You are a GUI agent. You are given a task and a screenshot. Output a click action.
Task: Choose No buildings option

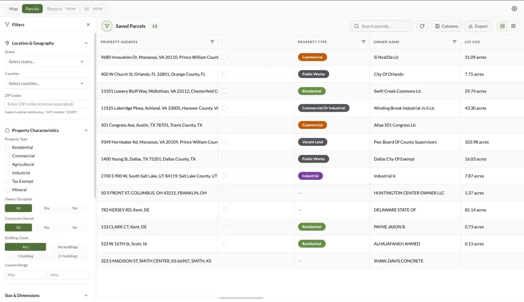pyautogui.click(x=68, y=247)
